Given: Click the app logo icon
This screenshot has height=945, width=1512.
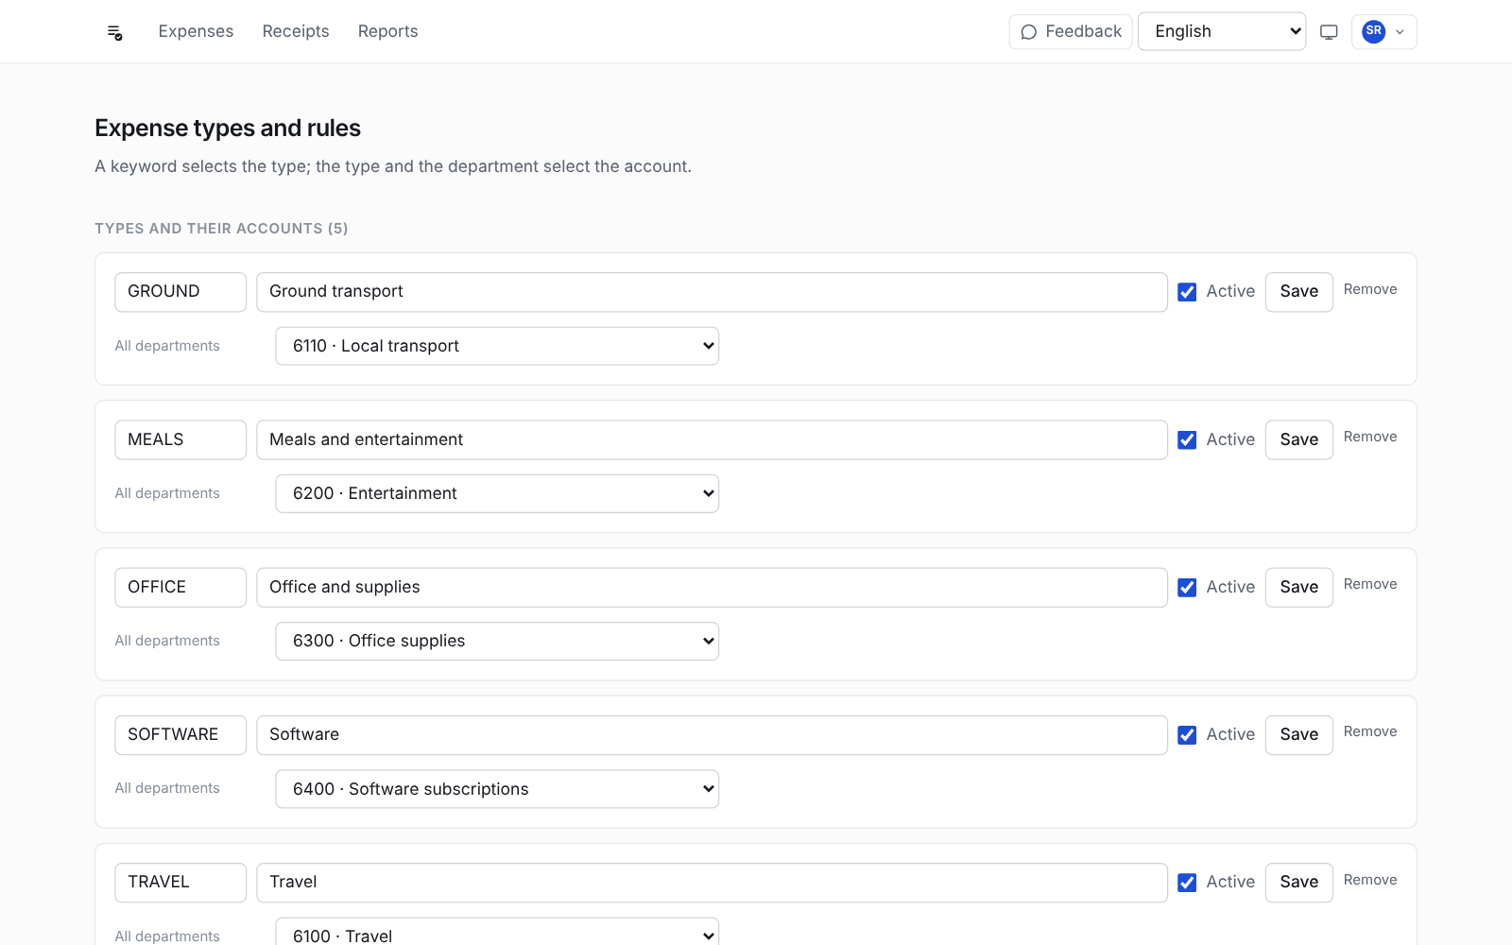Looking at the screenshot, I should (114, 32).
